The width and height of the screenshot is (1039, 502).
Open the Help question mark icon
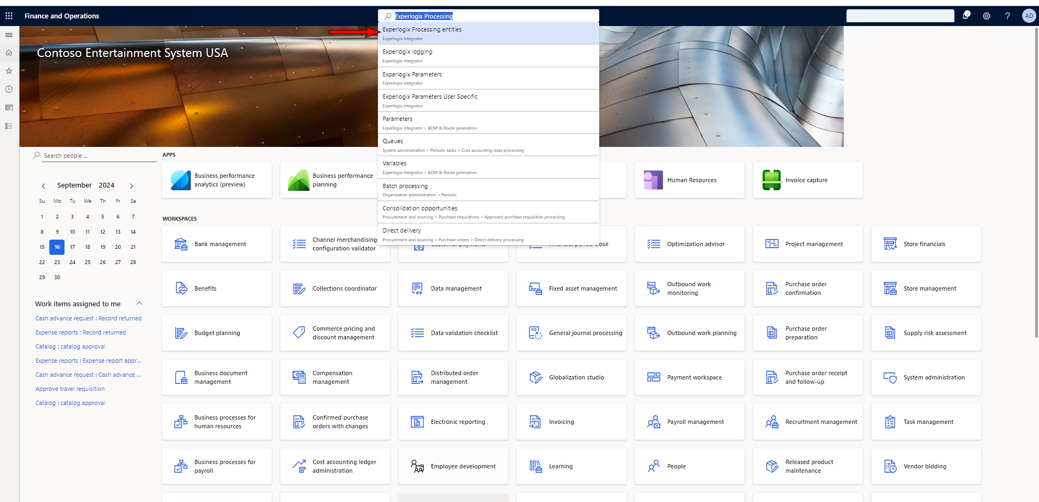(1008, 16)
